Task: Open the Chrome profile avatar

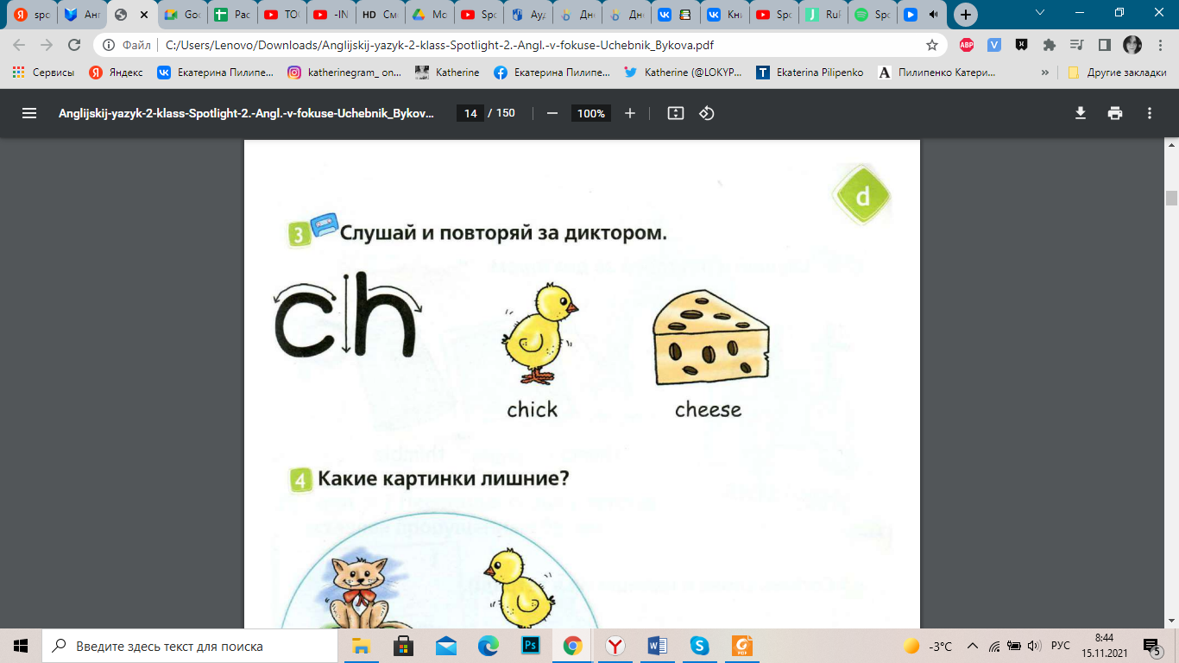Action: point(1132,45)
